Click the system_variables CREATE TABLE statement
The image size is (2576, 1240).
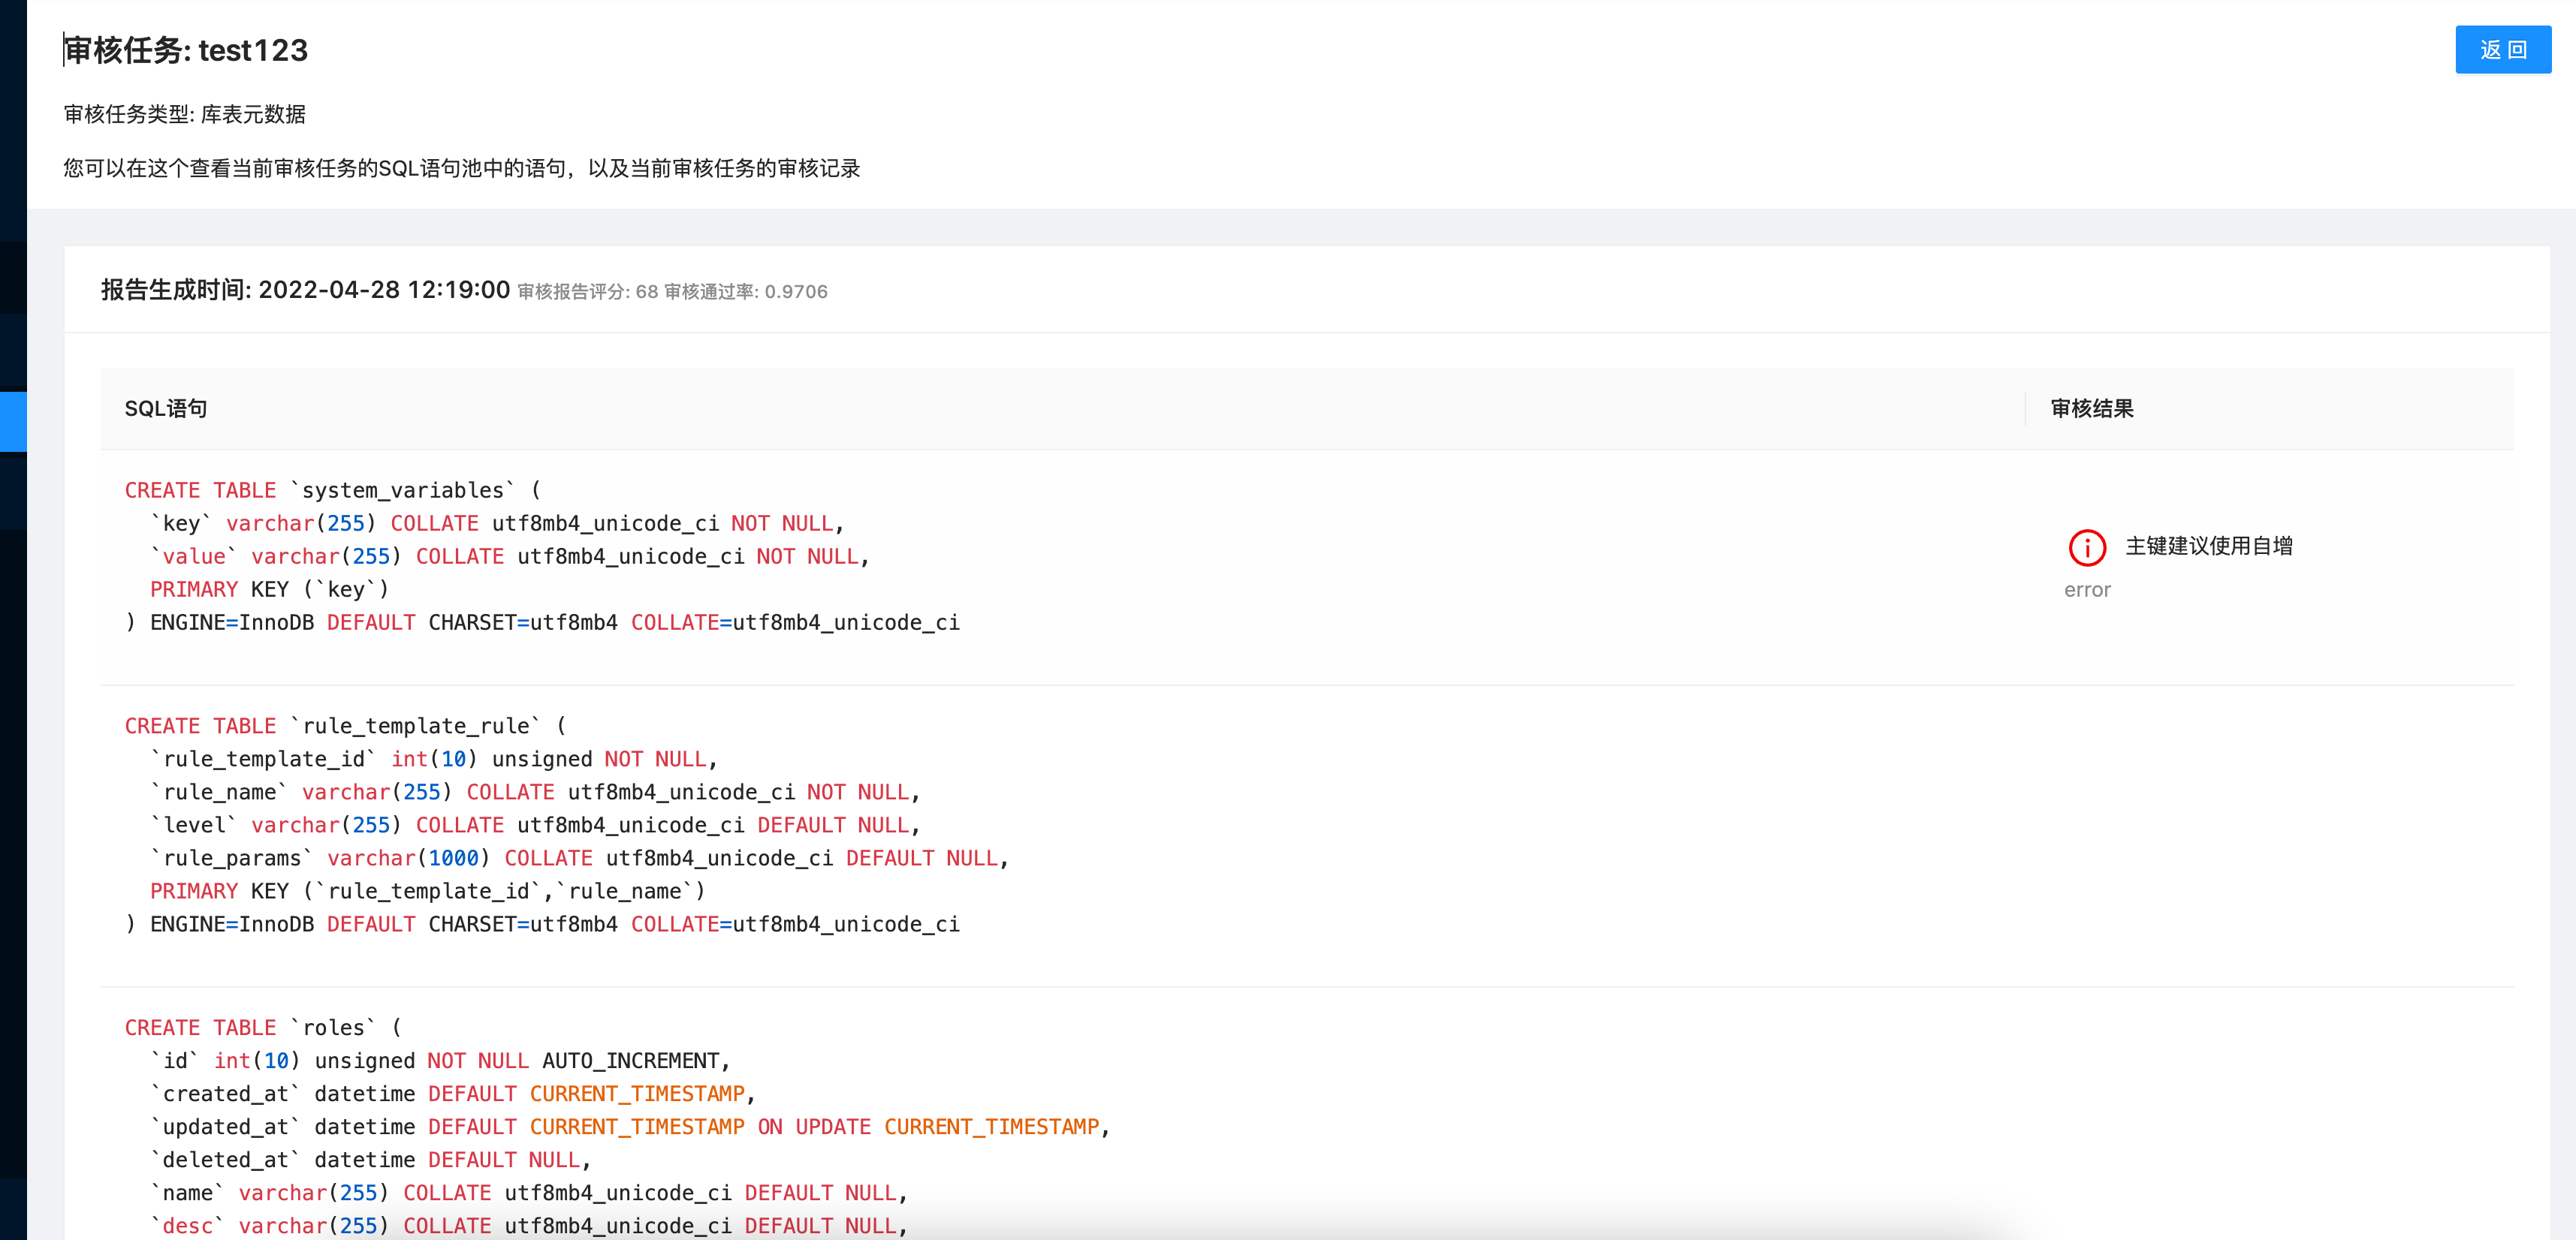click(540, 555)
